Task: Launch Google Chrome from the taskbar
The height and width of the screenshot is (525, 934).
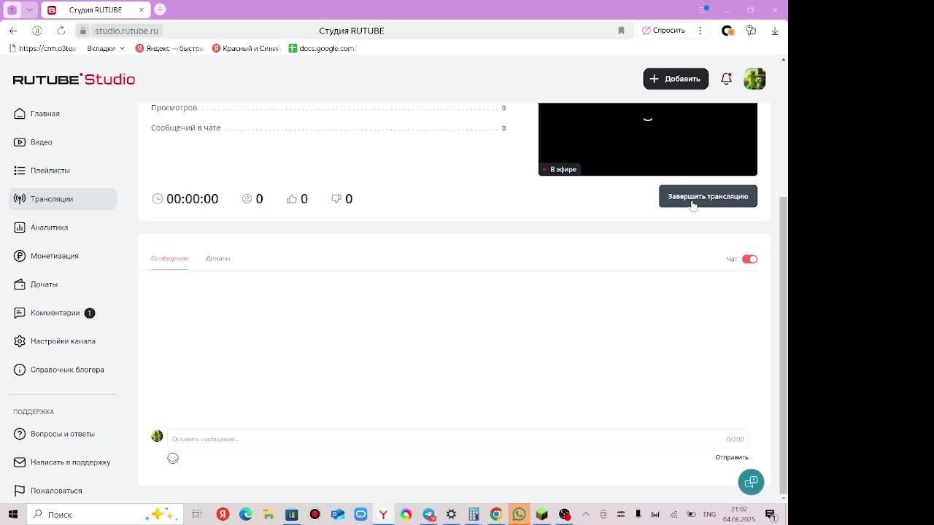Action: [496, 514]
